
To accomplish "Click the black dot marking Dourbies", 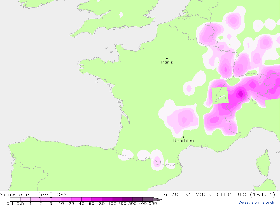I will [x=183, y=137].
